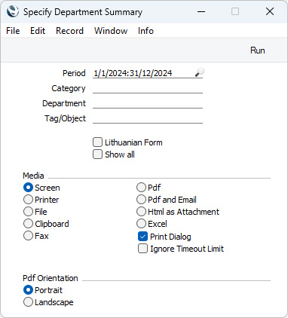The image size is (288, 318).
Task: Close the Specify Department Summary window
Action: pos(270,11)
